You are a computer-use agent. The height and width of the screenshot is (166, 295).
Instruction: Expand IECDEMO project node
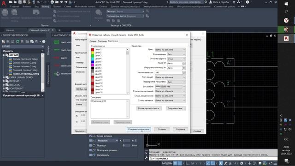pos(4,81)
